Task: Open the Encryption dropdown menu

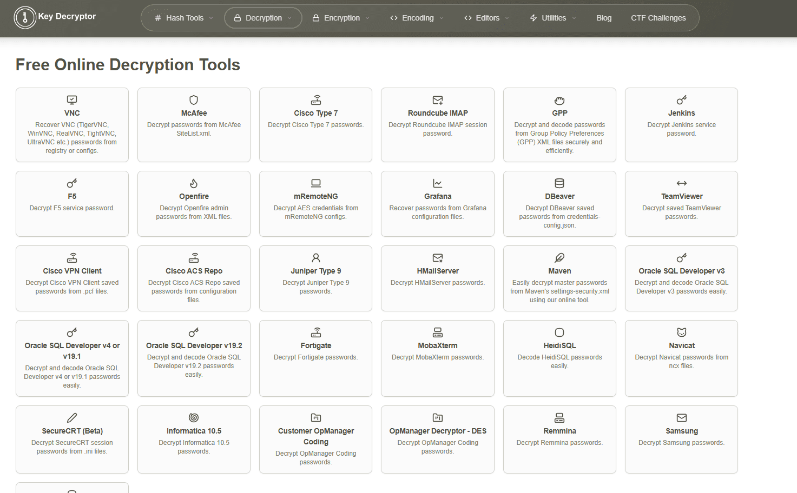Action: [x=341, y=18]
